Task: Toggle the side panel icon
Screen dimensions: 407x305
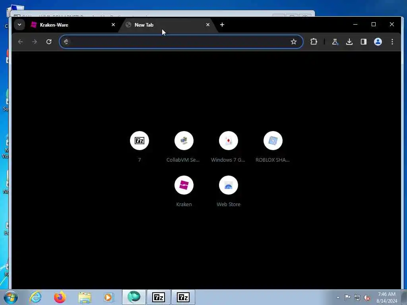Action: (364, 42)
